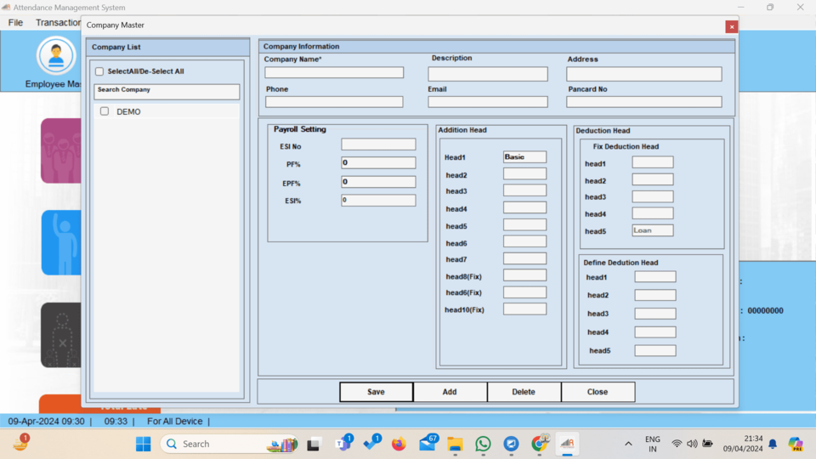This screenshot has height=459, width=816.
Task: Click the Addition Head head7 field
Action: [x=524, y=258]
